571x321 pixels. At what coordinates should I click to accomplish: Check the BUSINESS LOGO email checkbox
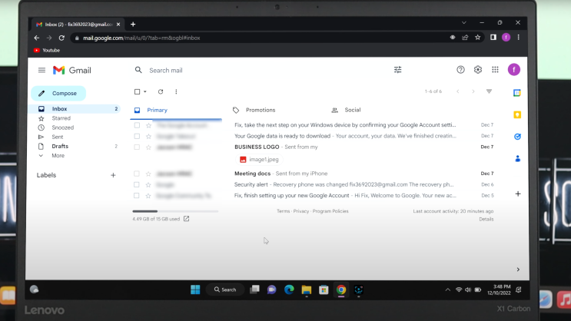tap(138, 147)
